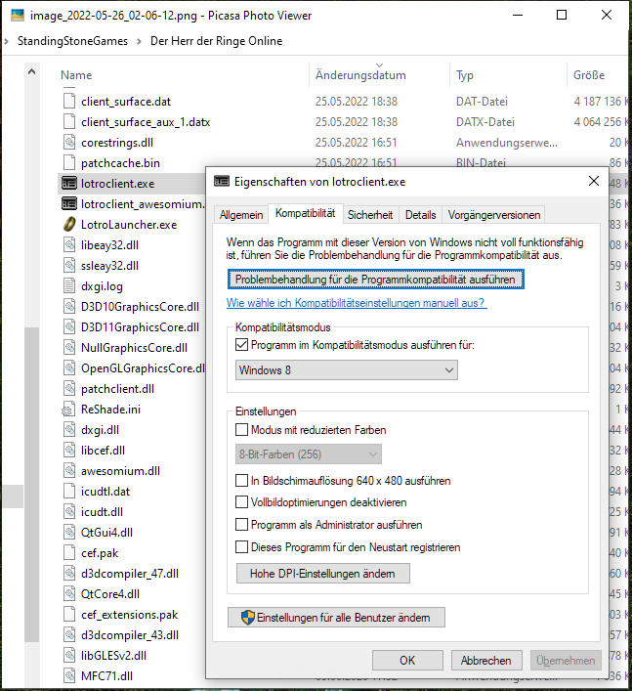Click the LotroLauncher.exe ring icon
632x691 pixels.
point(69,225)
